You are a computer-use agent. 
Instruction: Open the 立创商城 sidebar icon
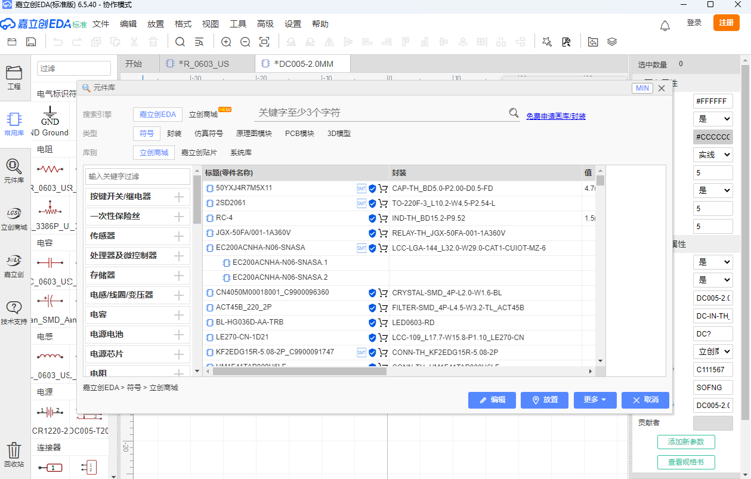coord(14,219)
